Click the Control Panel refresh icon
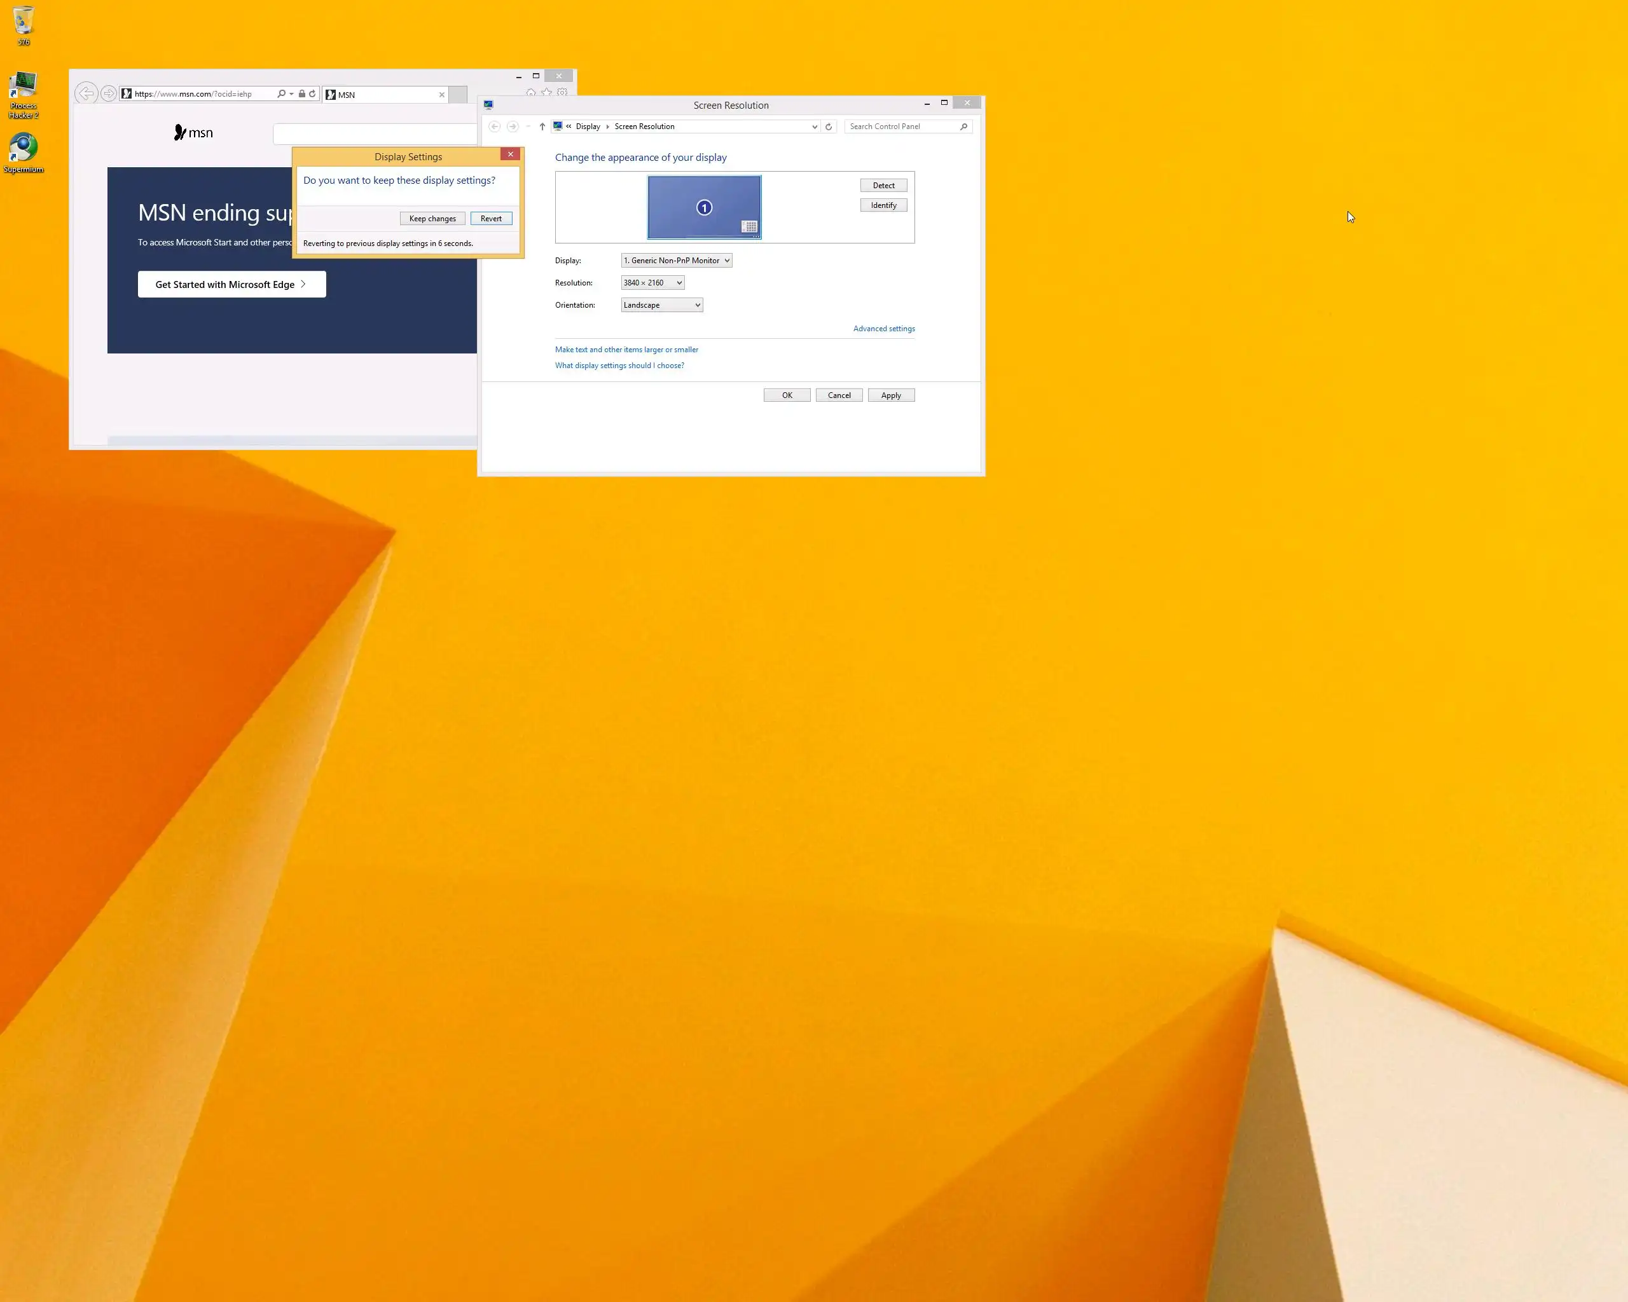Image resolution: width=1628 pixels, height=1302 pixels. coord(829,127)
